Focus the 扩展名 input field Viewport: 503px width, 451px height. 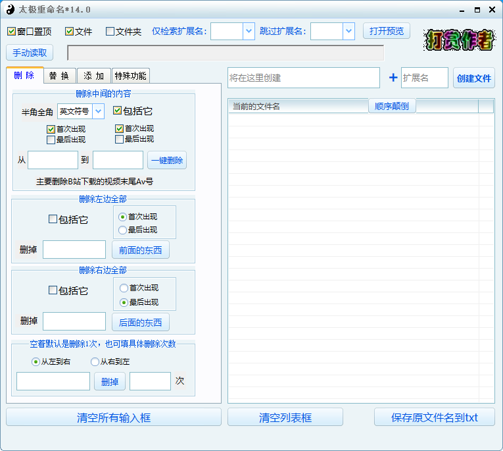(424, 78)
